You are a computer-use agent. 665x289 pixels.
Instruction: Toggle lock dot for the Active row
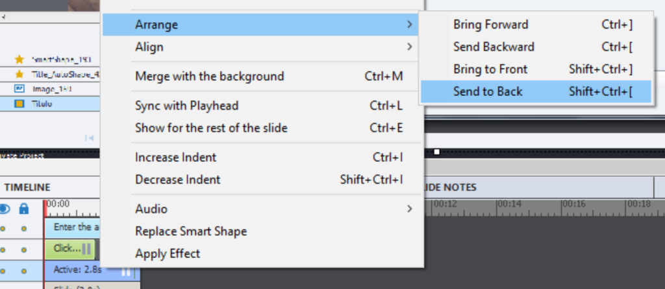pos(24,270)
